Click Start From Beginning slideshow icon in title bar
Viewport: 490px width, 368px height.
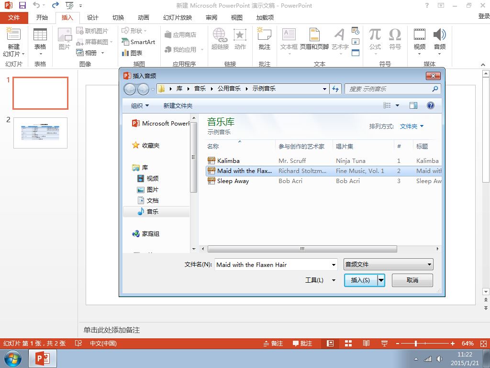point(69,5)
